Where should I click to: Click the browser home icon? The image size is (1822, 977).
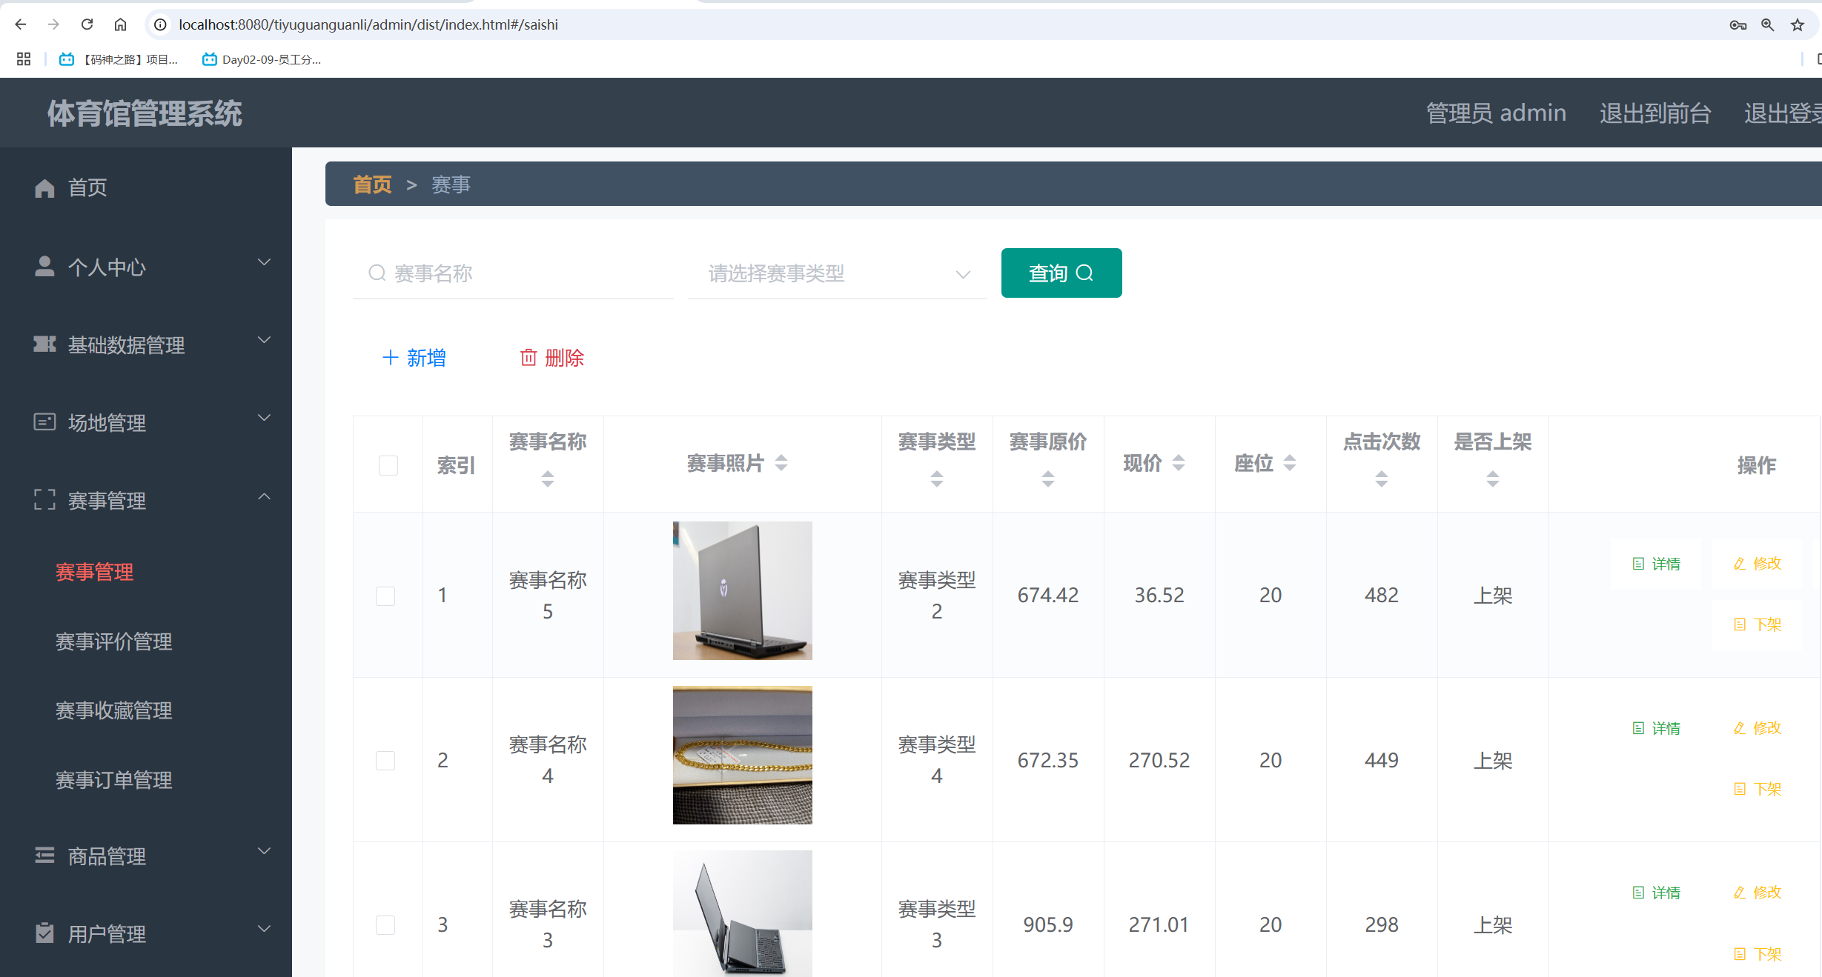(120, 24)
